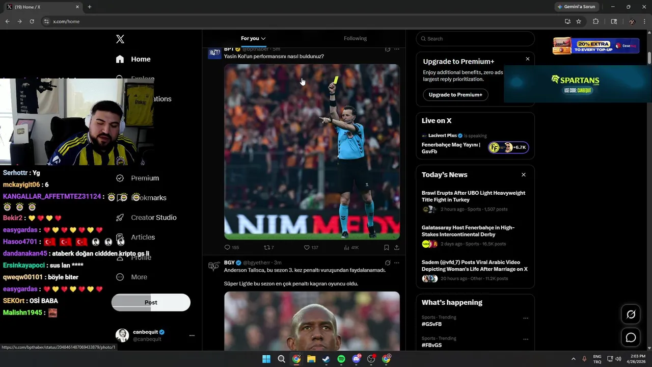Click the #FBvGS trending topic
The image size is (652, 367).
tap(431, 345)
